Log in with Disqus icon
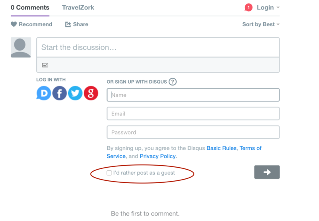The width and height of the screenshot is (319, 221). coord(44,93)
